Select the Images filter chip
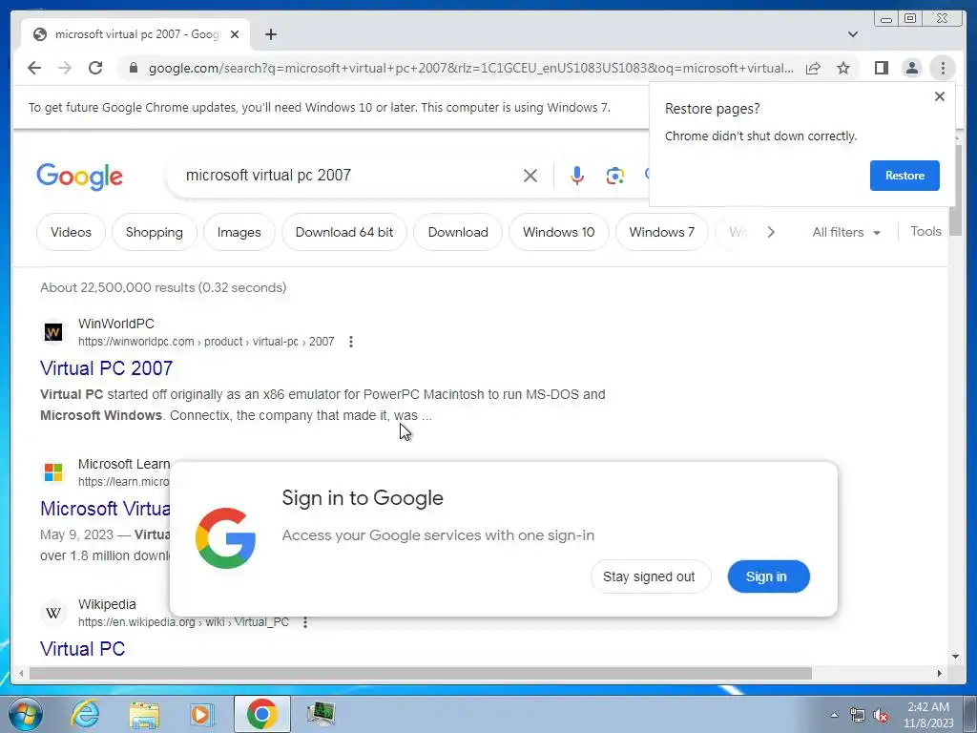This screenshot has width=977, height=733. tap(239, 232)
